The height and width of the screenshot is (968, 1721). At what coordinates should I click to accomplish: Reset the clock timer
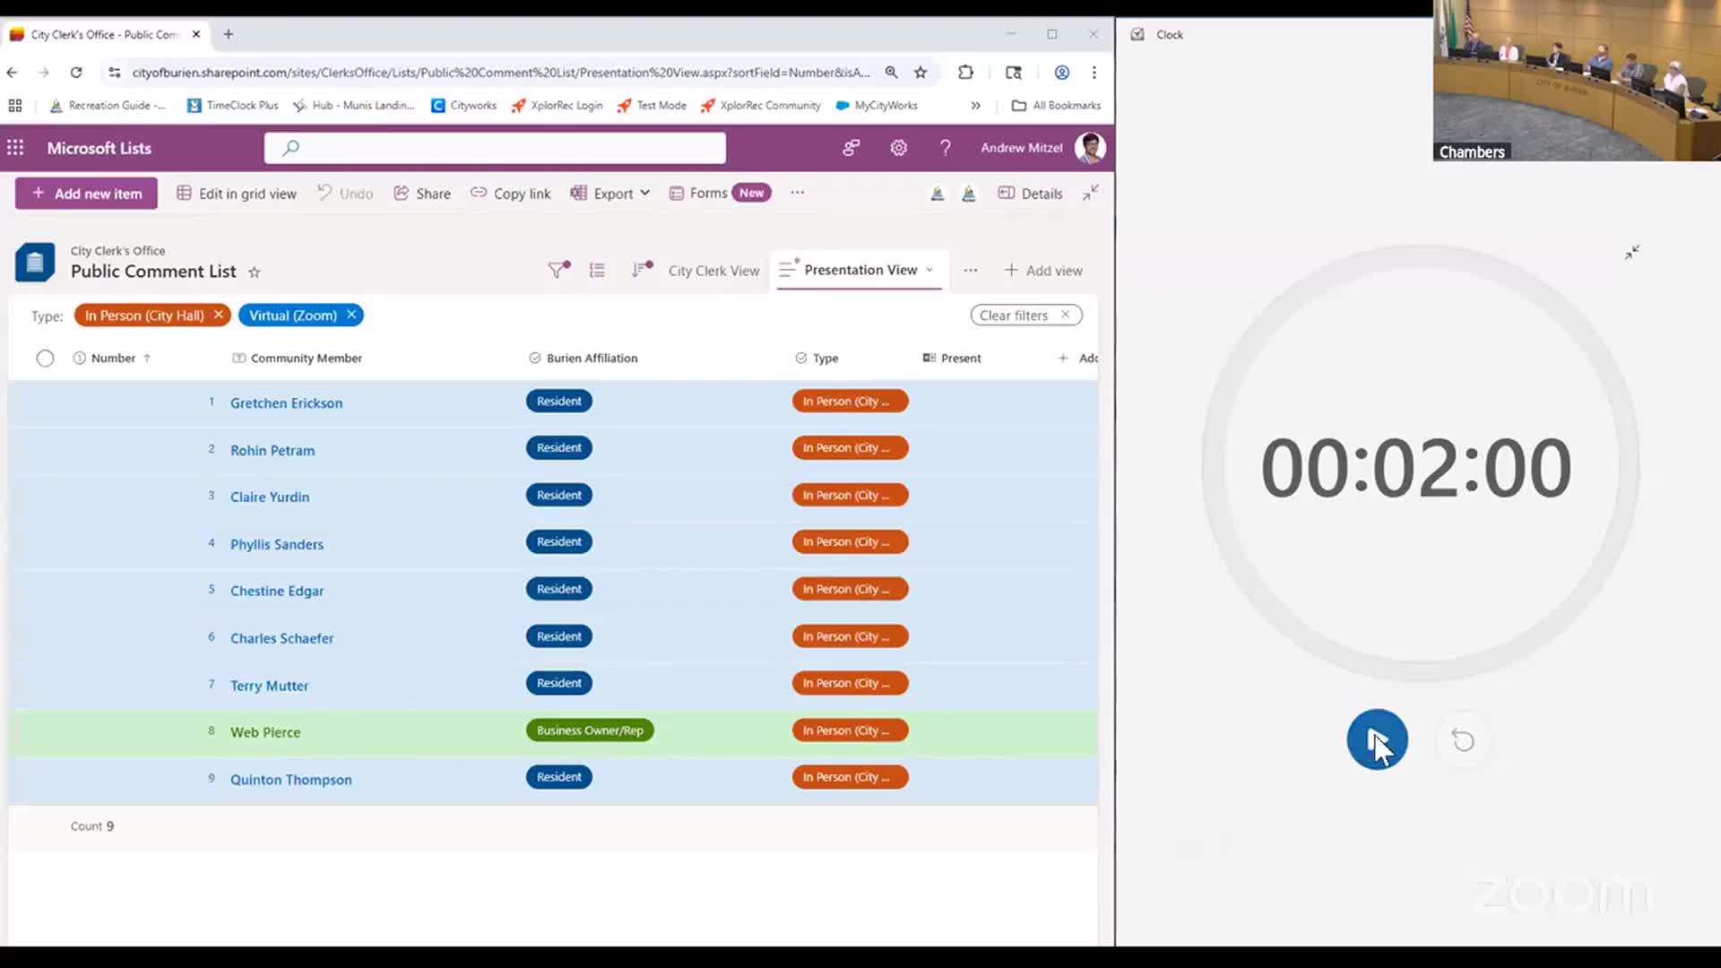[1463, 740]
